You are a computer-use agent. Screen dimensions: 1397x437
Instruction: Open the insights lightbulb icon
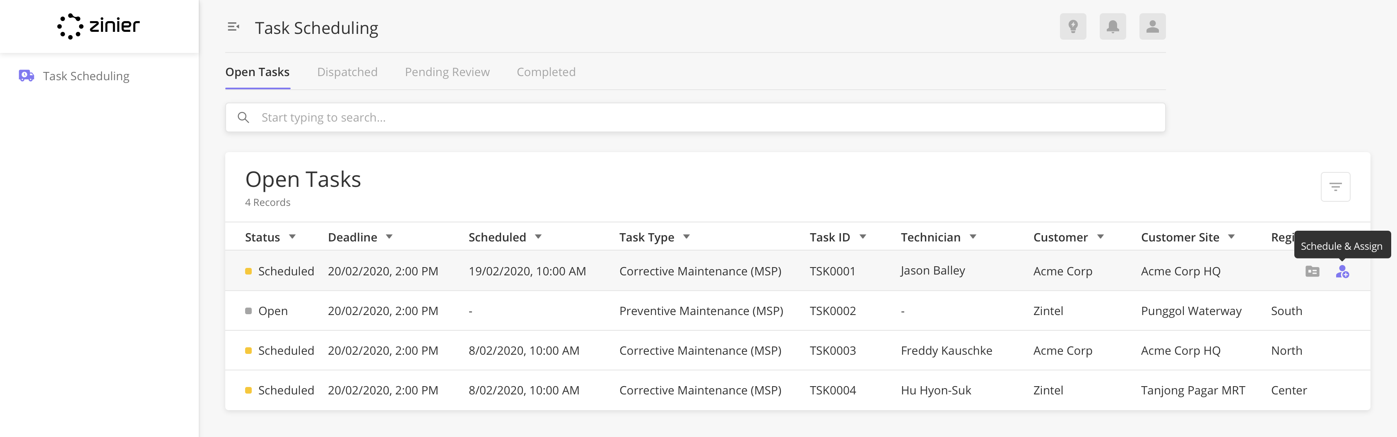pyautogui.click(x=1073, y=26)
